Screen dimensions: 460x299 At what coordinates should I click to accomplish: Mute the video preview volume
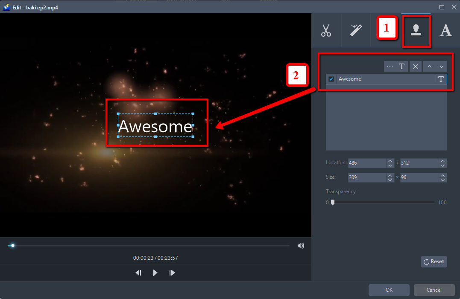[301, 246]
